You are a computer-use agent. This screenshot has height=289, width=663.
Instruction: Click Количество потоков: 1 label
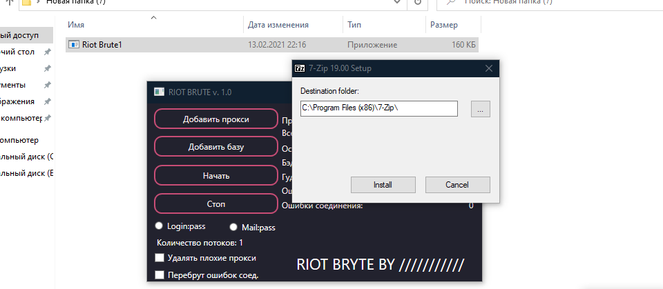[x=200, y=243]
